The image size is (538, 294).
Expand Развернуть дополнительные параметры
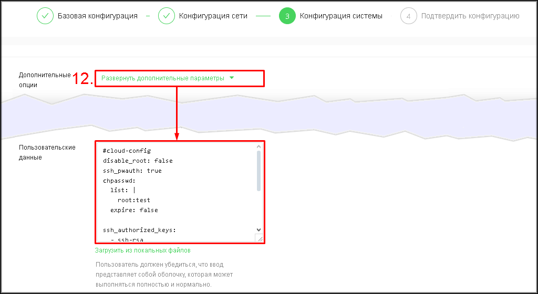(162, 78)
